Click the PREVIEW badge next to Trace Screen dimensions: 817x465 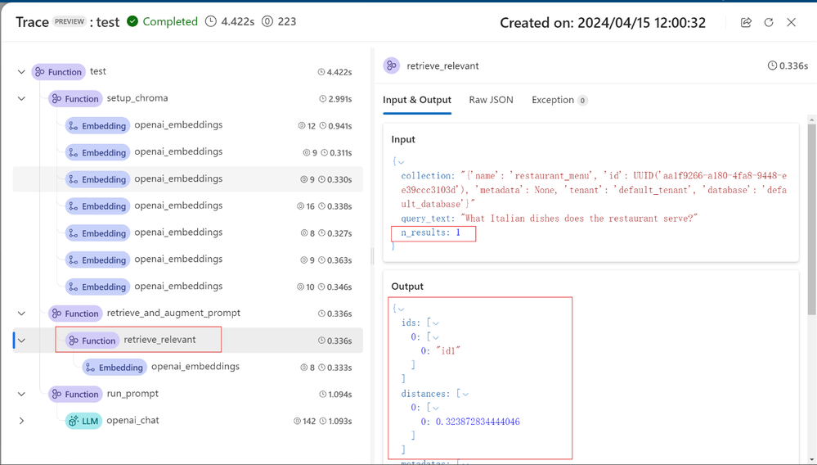[x=70, y=21]
